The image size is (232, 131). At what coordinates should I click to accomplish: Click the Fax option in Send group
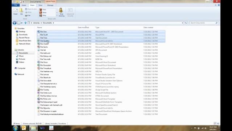click(28, 15)
